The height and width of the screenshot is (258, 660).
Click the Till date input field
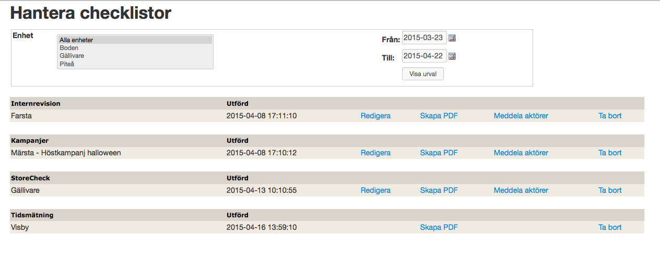click(424, 56)
